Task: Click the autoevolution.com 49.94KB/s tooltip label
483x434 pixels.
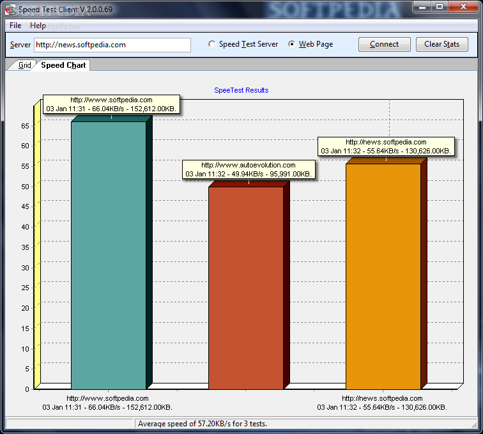Action: [249, 169]
